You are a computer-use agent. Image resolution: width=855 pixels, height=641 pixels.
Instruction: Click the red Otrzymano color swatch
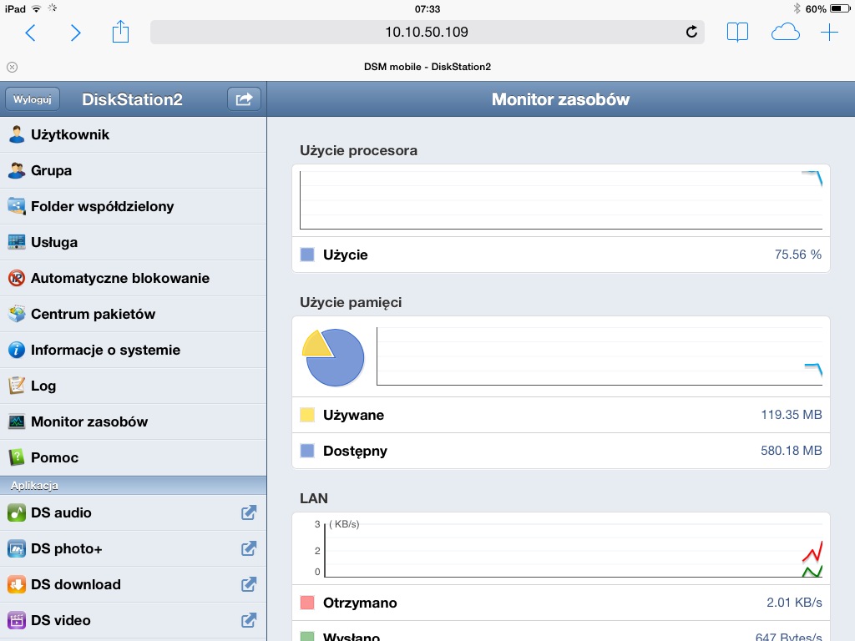(307, 603)
